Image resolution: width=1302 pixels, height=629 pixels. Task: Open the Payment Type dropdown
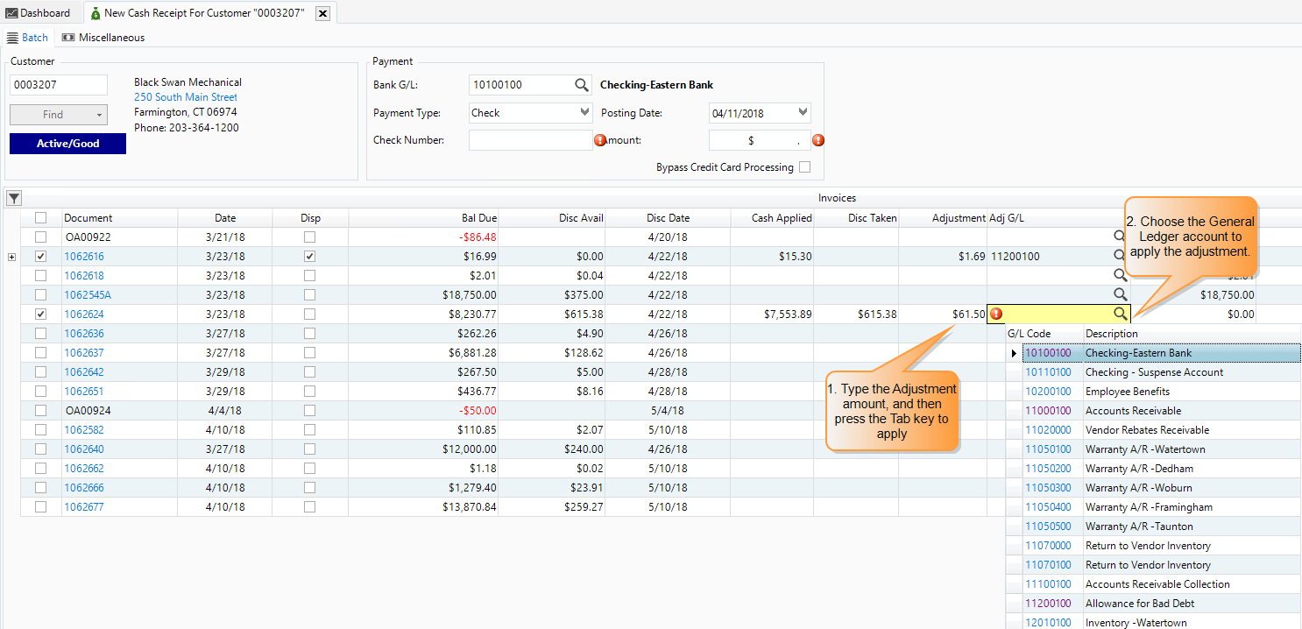(585, 112)
